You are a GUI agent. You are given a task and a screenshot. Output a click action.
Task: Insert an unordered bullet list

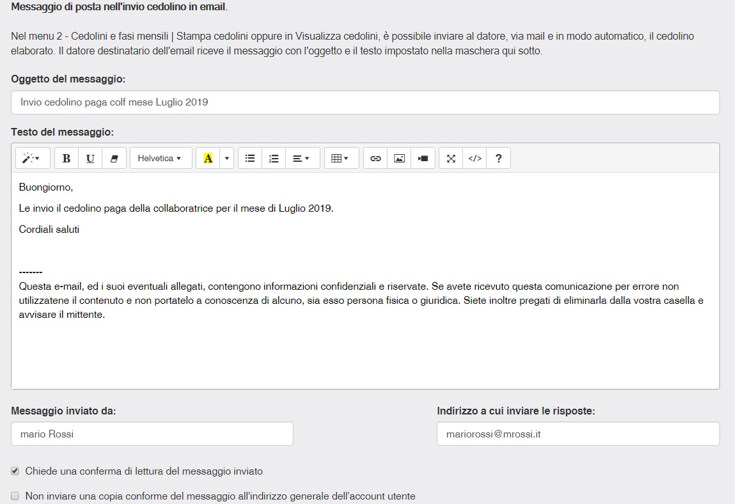click(x=250, y=159)
